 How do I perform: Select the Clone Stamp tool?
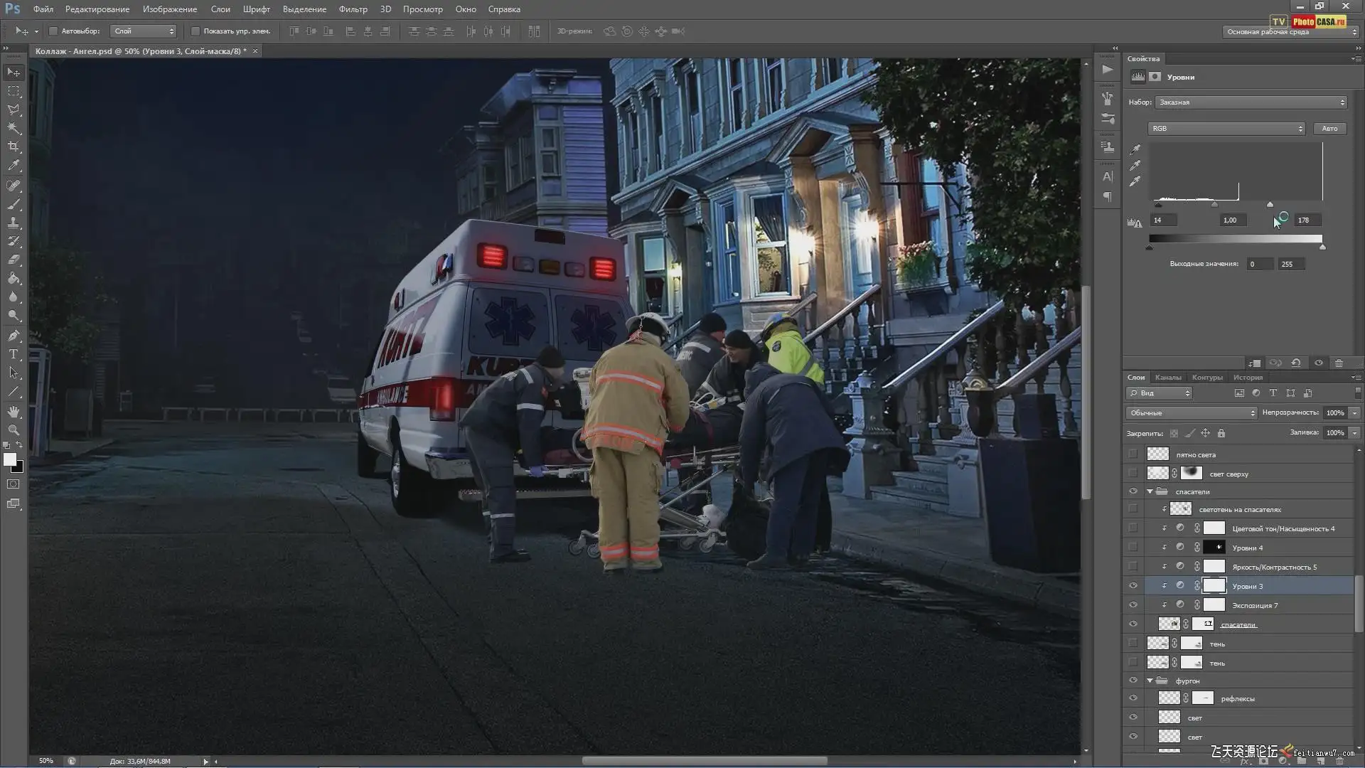tap(14, 223)
